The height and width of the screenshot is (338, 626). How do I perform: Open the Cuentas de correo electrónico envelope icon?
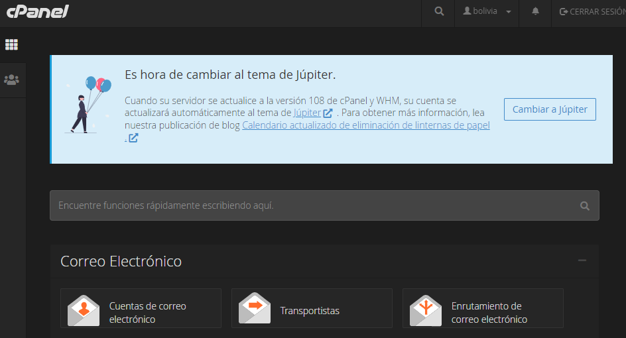(84, 310)
